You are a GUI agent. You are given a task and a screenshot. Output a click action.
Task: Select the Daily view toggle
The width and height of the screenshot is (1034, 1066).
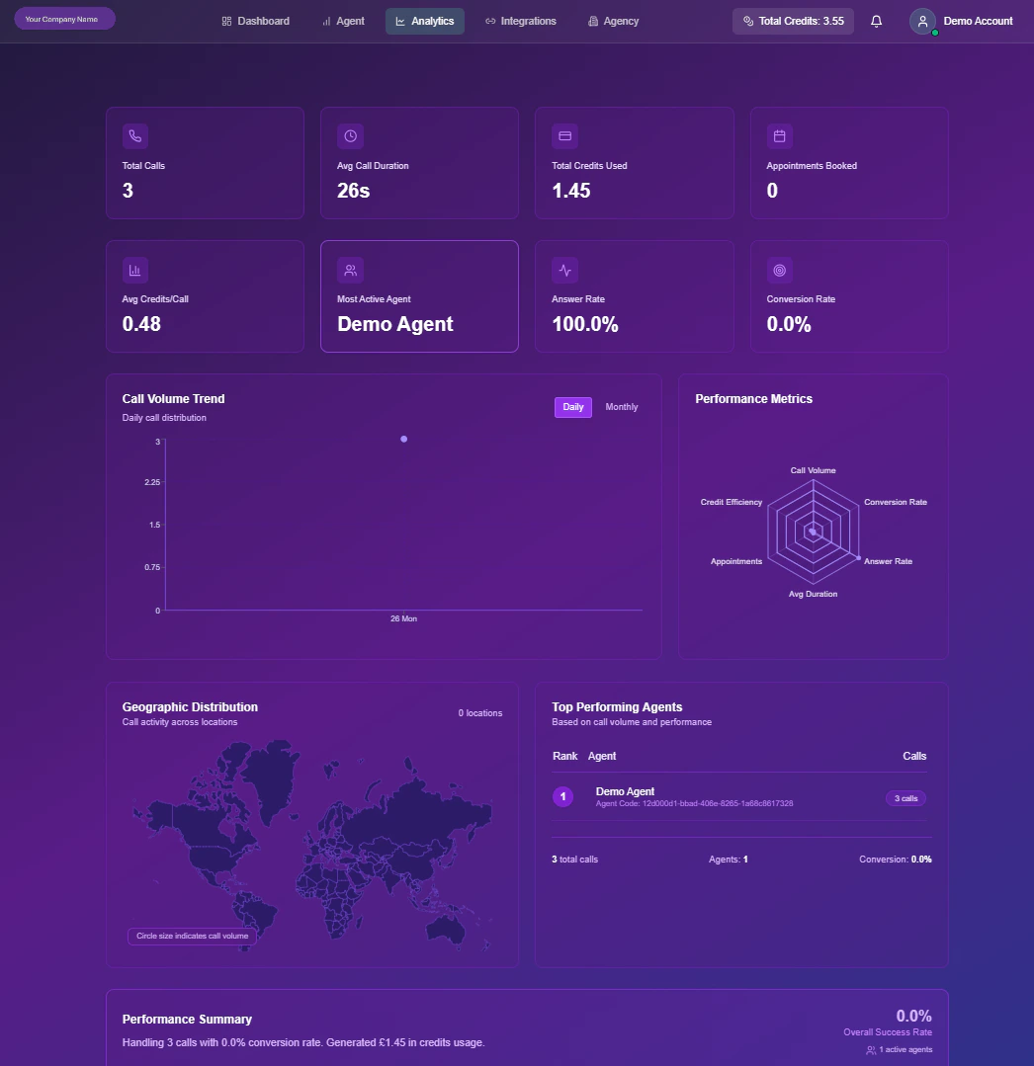[573, 407]
